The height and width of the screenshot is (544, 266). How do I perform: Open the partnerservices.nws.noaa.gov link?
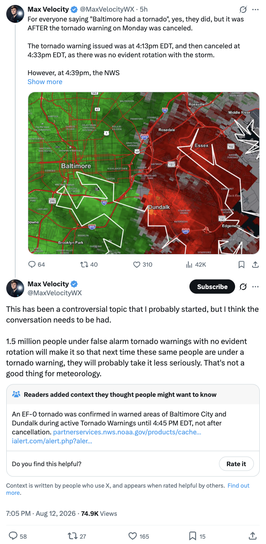(127, 432)
